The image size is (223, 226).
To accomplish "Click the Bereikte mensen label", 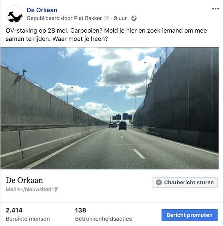I will 28,219.
